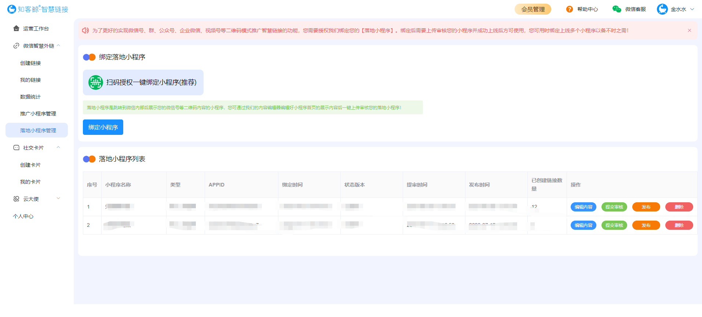Collapse the 微信智慧外链 menu section
The image size is (702, 317).
58,46
